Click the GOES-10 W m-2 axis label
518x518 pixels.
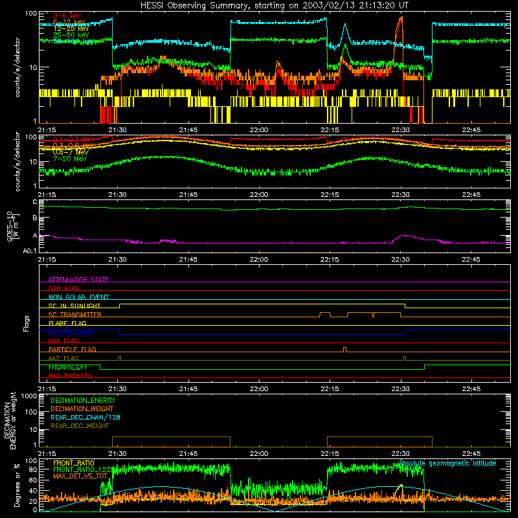(x=13, y=226)
